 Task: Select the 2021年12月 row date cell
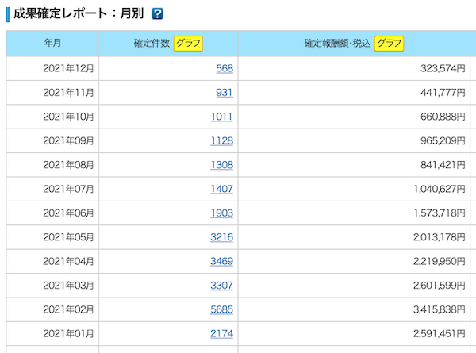(x=52, y=68)
